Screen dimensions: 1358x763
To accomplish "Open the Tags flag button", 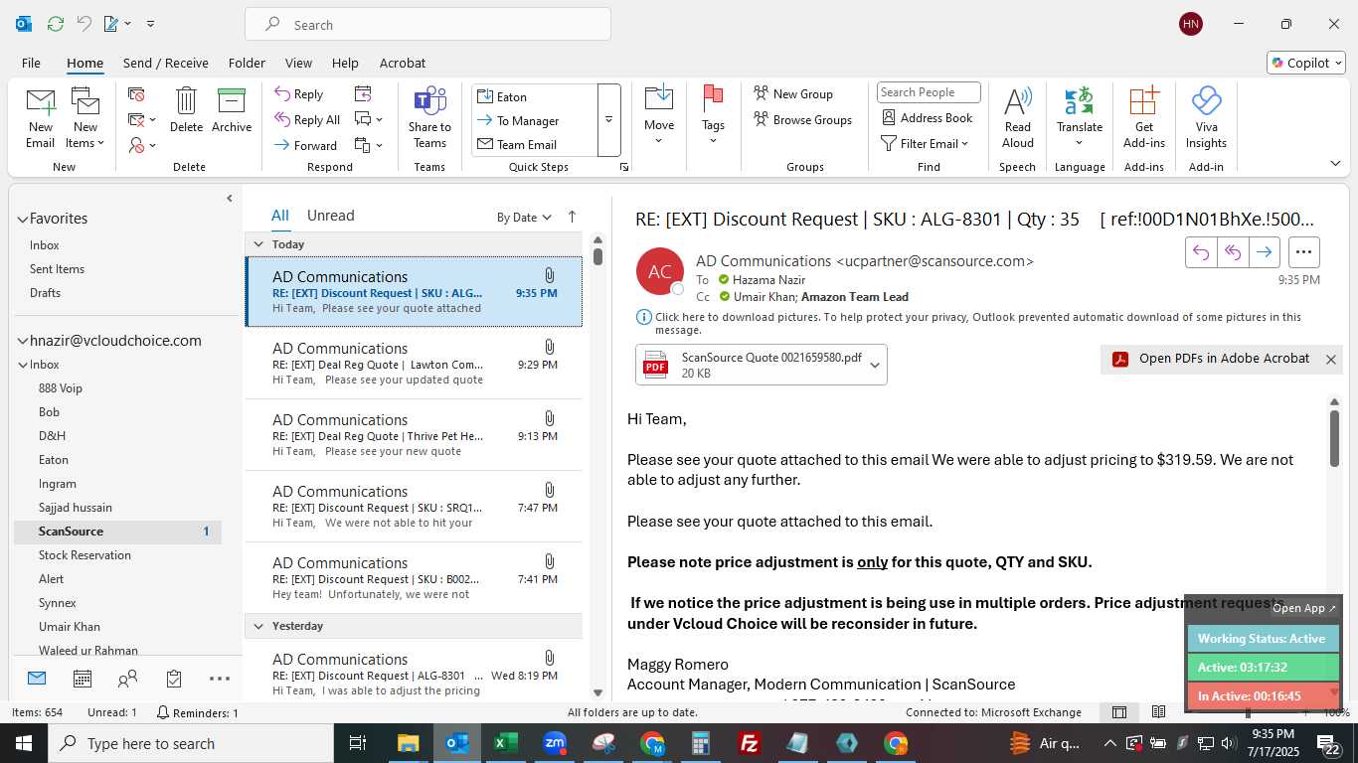I will [713, 115].
